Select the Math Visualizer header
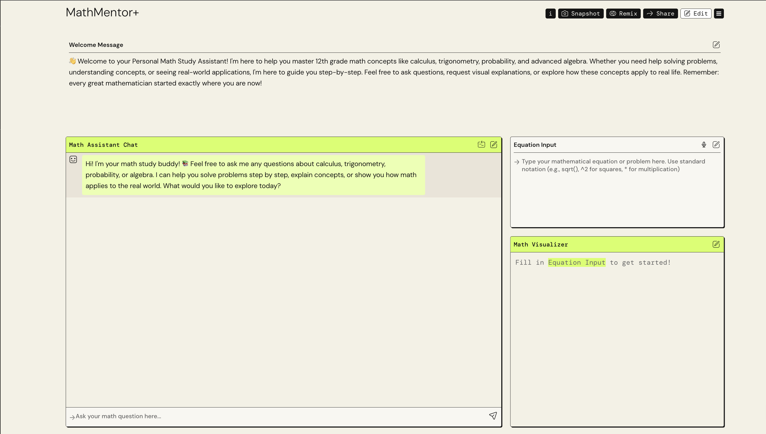 click(x=540, y=244)
